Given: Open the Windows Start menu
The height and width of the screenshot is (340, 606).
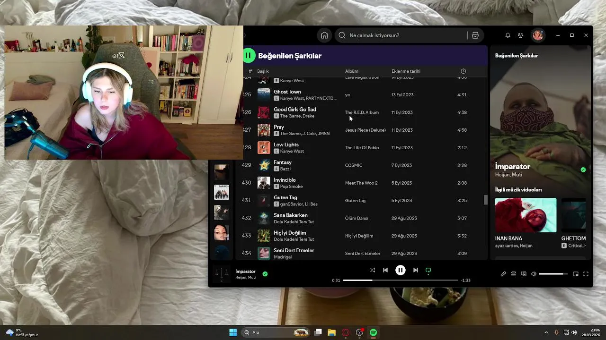Looking at the screenshot, I should 233,332.
